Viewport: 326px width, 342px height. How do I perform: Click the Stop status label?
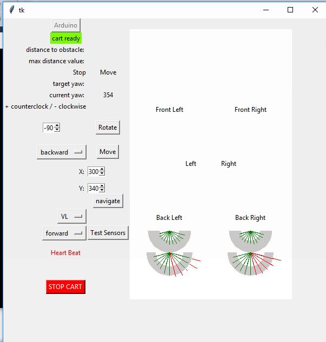click(79, 72)
